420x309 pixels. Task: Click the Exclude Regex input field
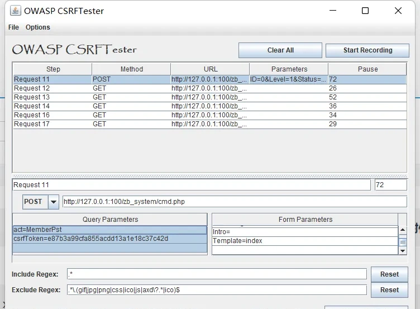pos(217,290)
